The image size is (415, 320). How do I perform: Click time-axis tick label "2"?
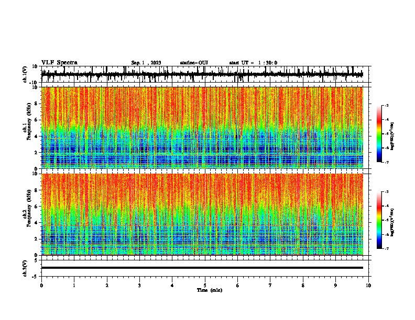click(107, 285)
